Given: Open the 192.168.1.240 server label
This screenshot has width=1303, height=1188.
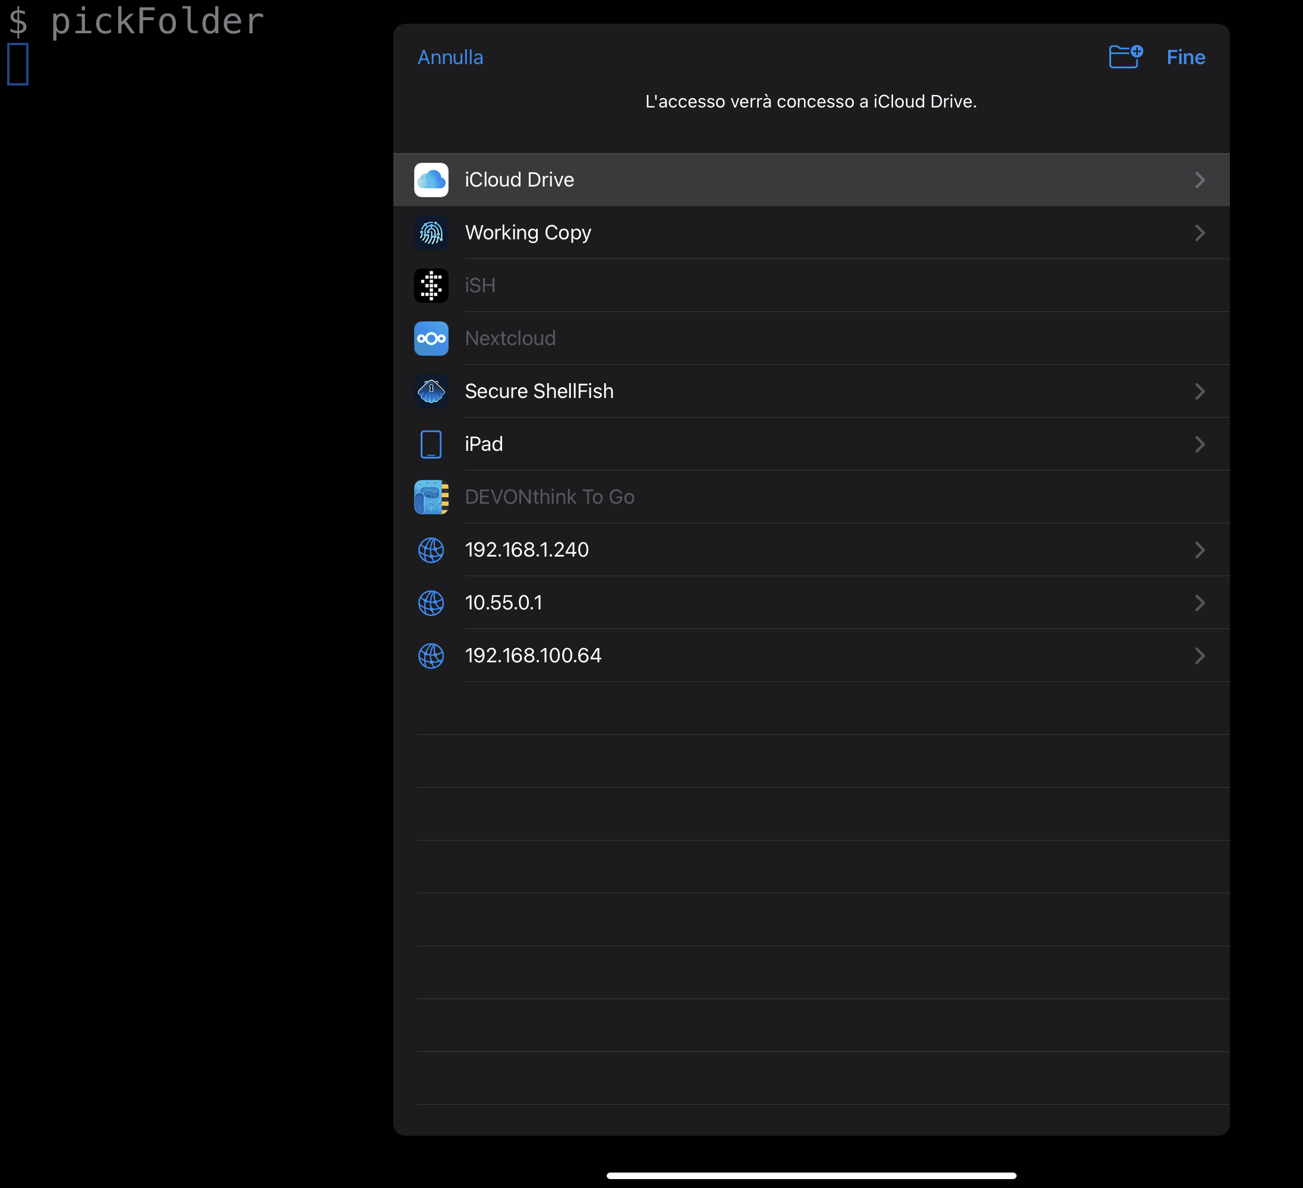Looking at the screenshot, I should pos(527,551).
